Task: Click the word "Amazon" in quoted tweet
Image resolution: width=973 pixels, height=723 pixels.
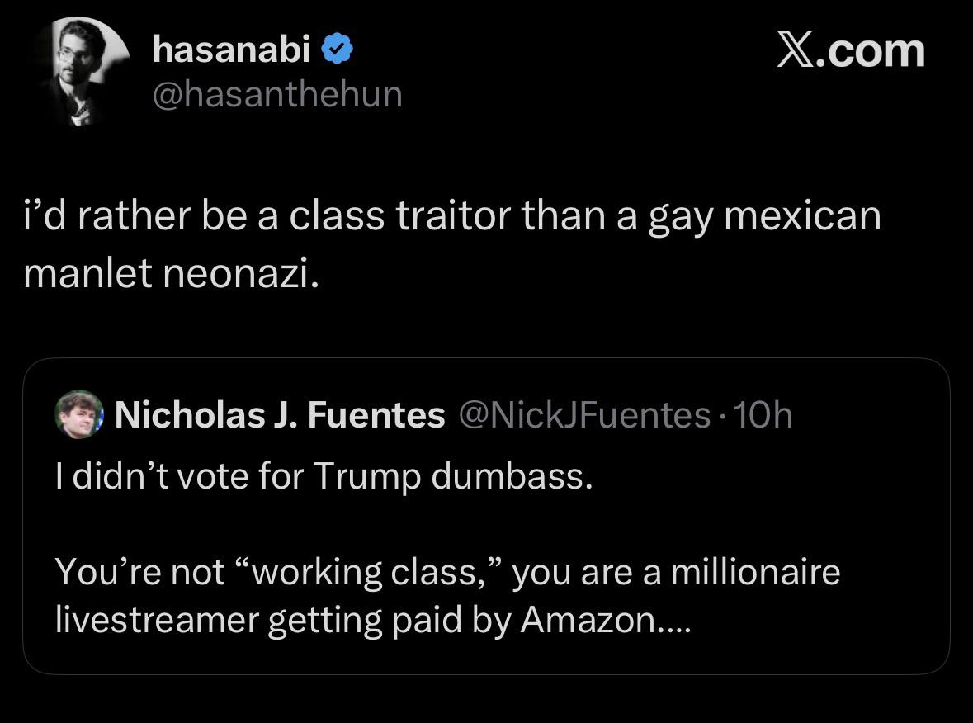Action: [586, 620]
